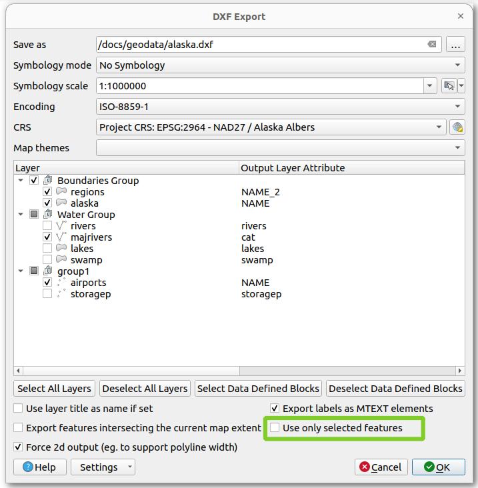Click the line icon of majrivers layer
Image resolution: width=478 pixels, height=488 pixels.
coord(61,237)
